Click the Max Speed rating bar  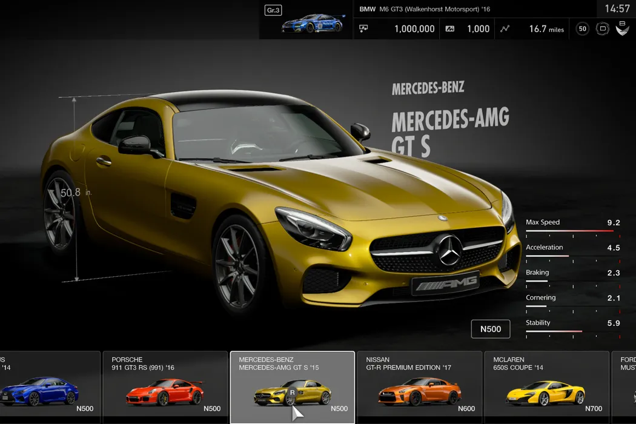(x=569, y=231)
